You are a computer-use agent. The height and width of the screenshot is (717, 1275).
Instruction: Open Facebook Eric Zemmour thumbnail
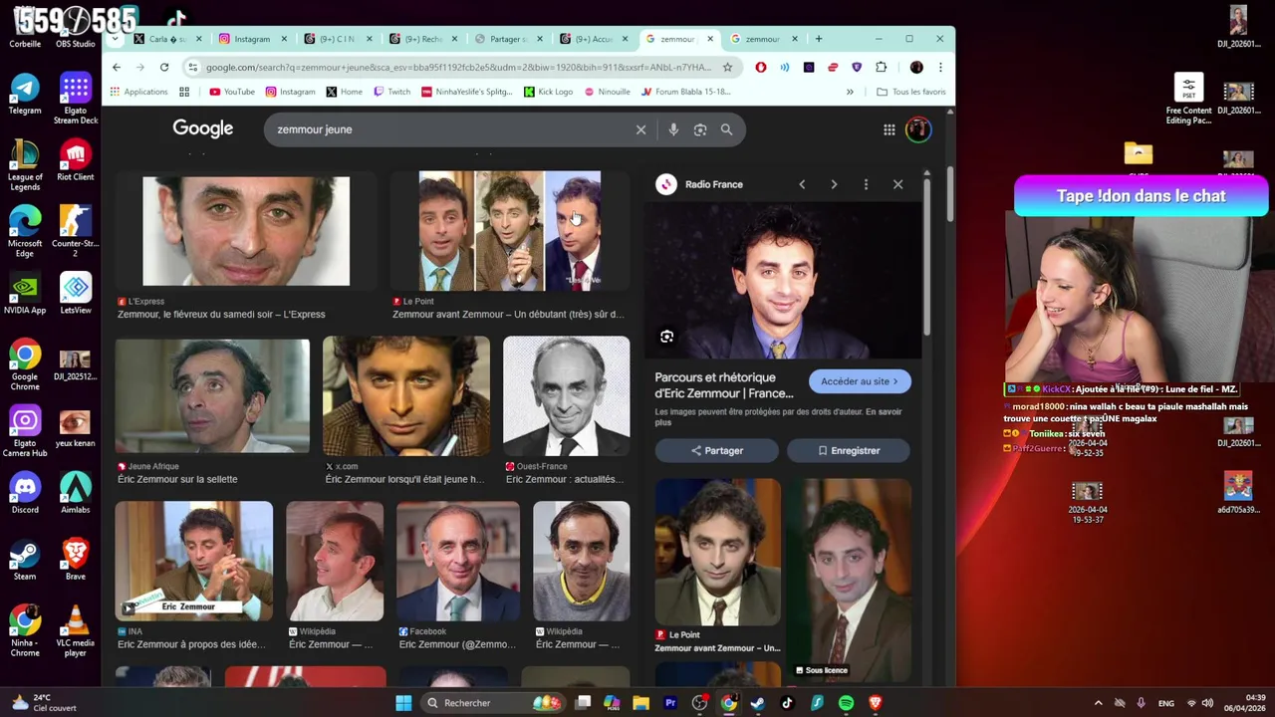(x=458, y=561)
